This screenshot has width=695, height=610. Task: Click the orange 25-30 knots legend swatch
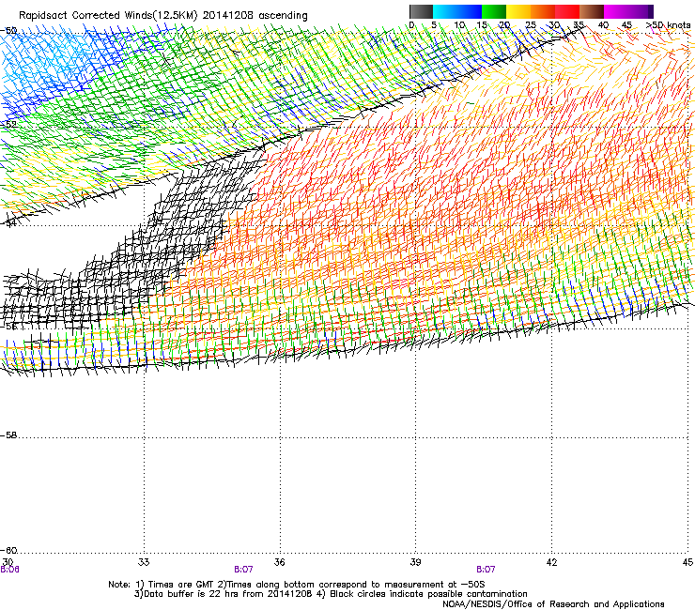(x=543, y=11)
